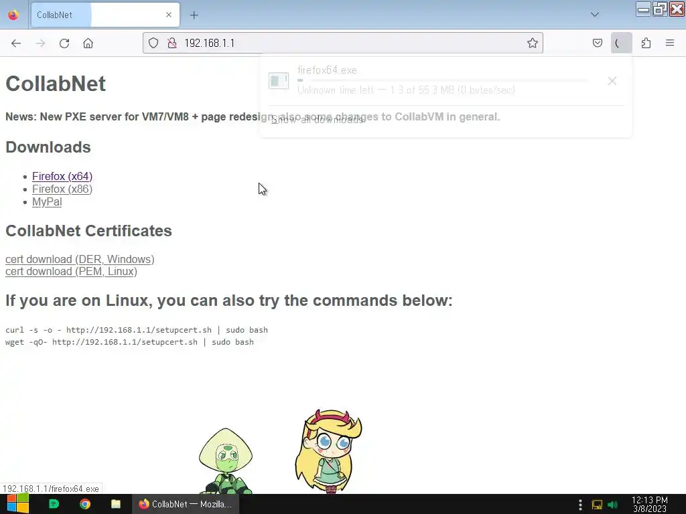
Task: View insecure connection padlock details
Action: coord(172,43)
